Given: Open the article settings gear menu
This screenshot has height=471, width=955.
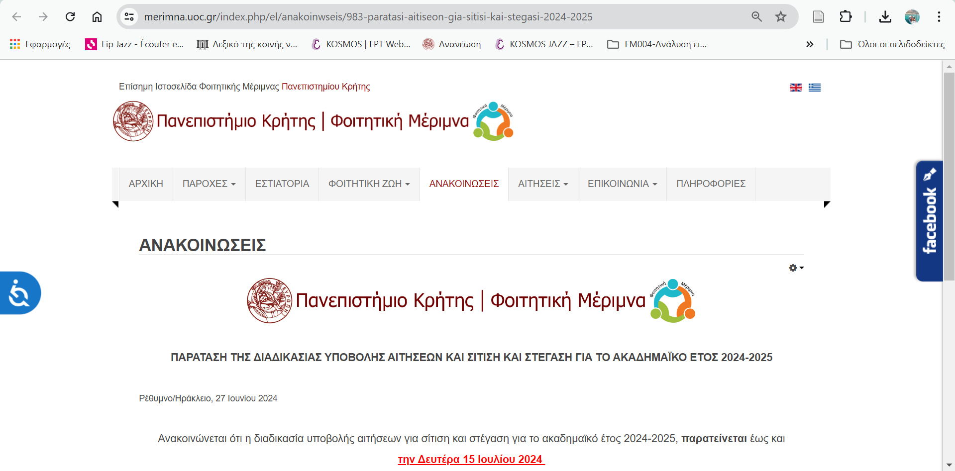Looking at the screenshot, I should (793, 268).
